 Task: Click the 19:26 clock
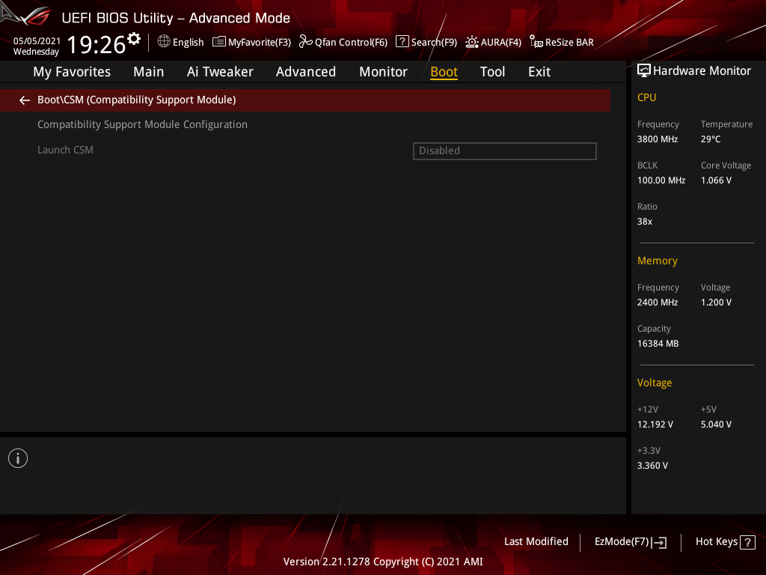click(96, 44)
